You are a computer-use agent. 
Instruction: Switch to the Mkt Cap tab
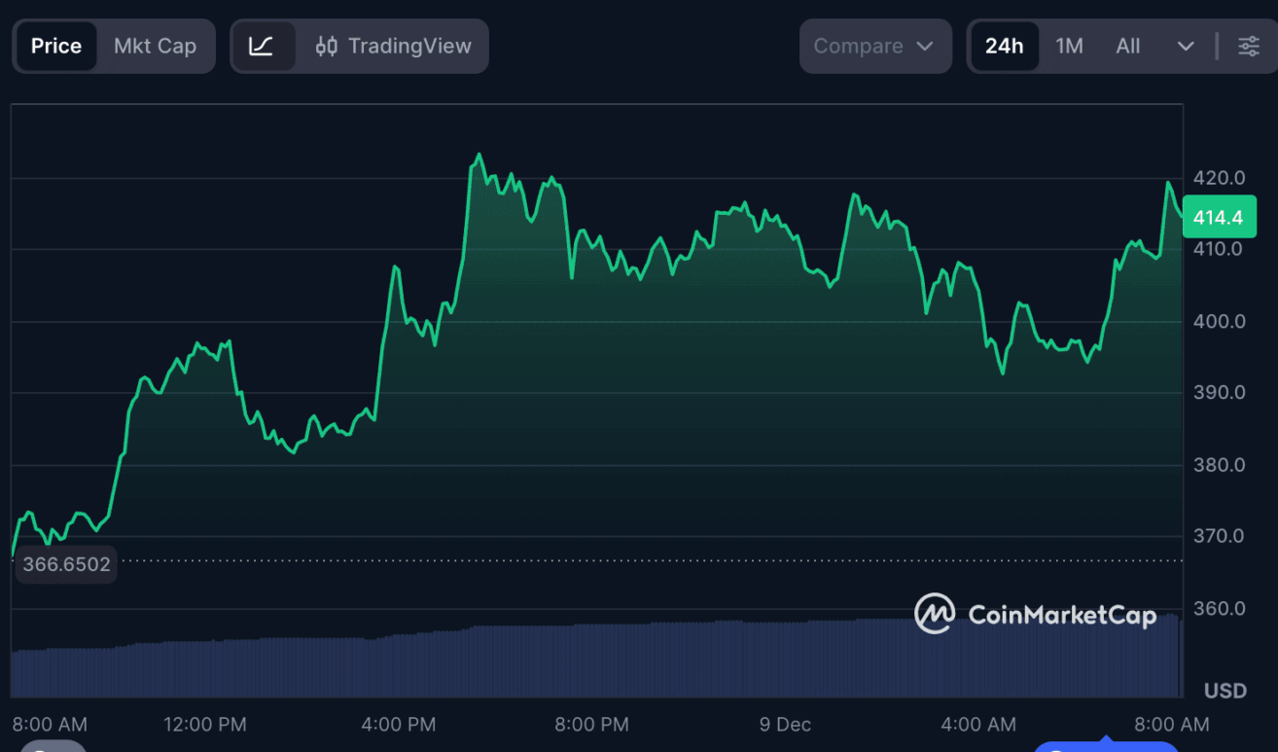(x=155, y=46)
